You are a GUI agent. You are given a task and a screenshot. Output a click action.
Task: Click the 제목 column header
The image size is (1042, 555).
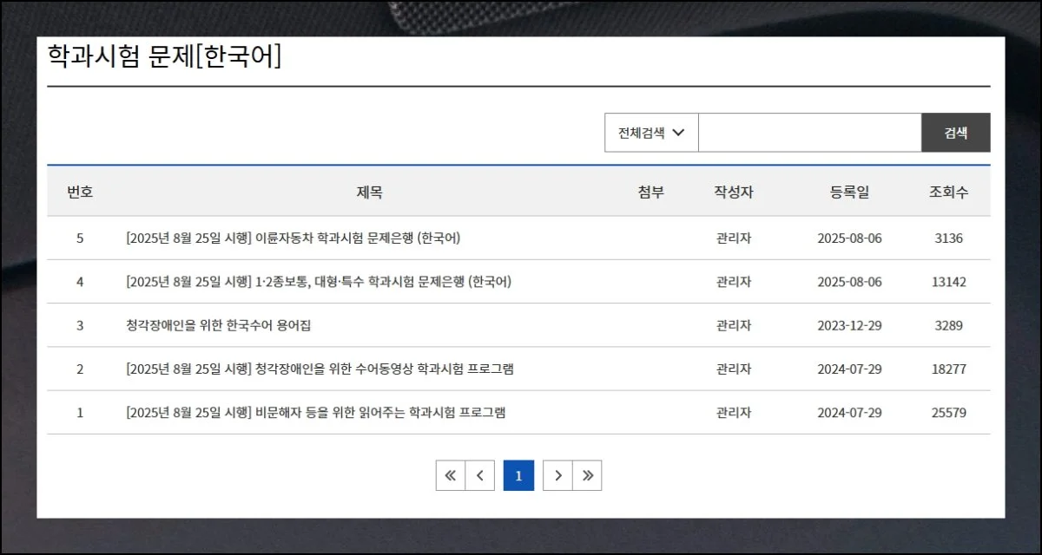[x=369, y=192]
